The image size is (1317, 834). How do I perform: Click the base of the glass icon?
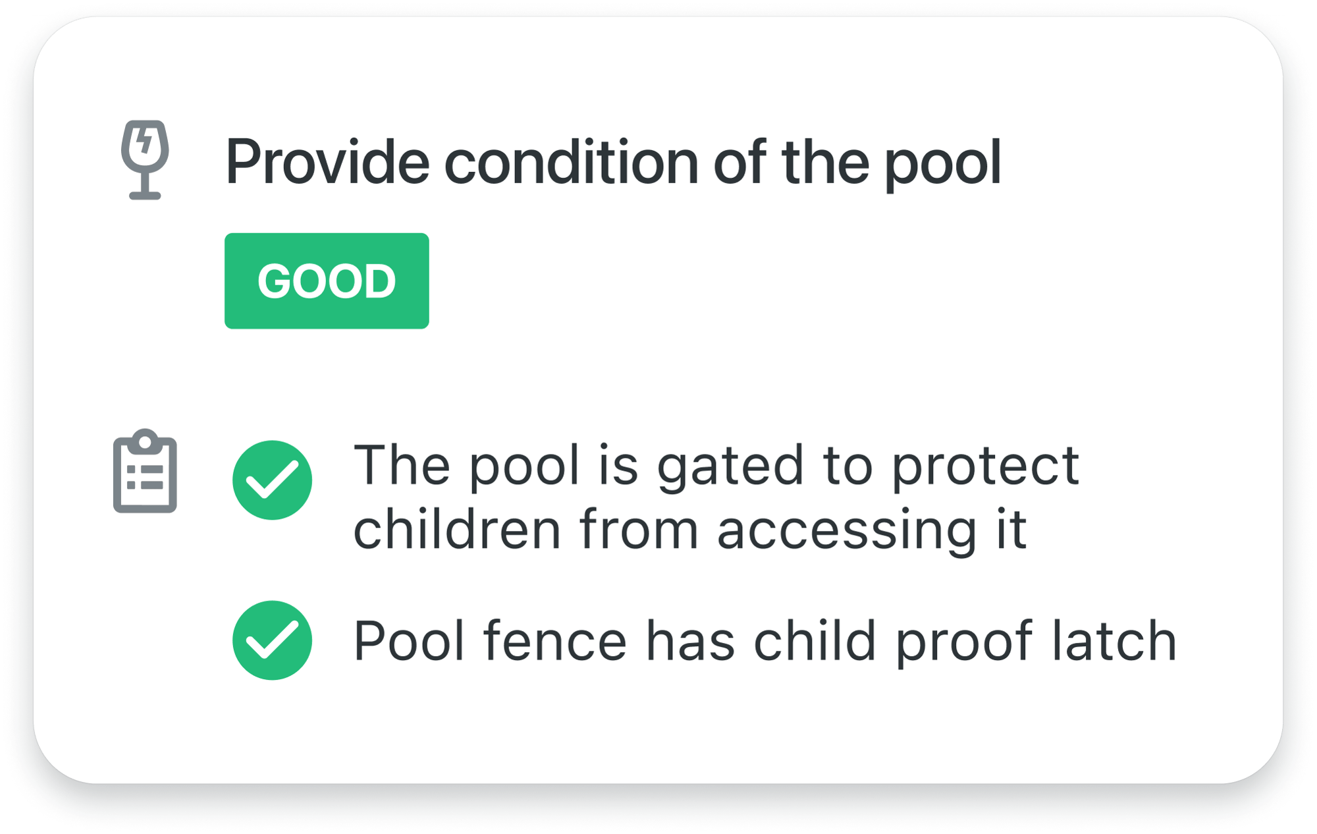(x=145, y=194)
